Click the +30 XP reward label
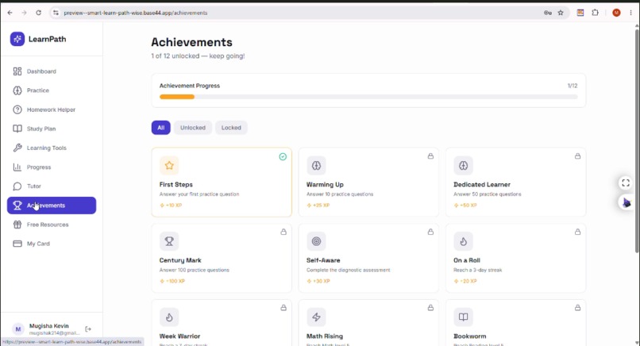 [x=318, y=281]
